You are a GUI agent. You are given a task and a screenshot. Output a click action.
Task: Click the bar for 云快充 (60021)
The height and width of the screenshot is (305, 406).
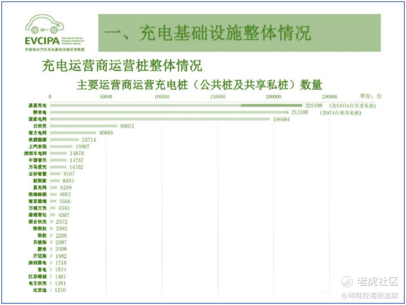point(83,126)
